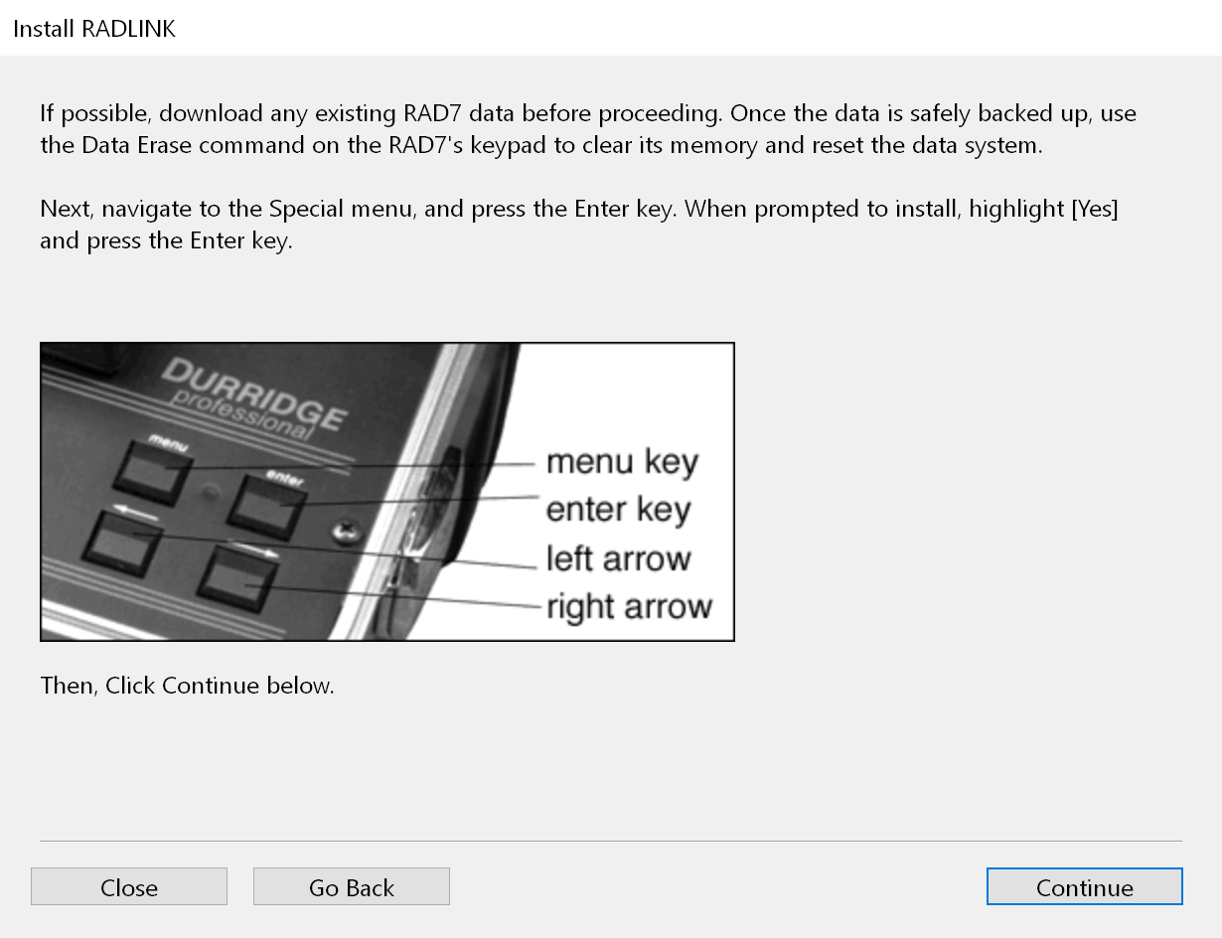This screenshot has width=1222, height=938.
Task: Click the [Yes] text in the instructions
Action: click(1095, 210)
